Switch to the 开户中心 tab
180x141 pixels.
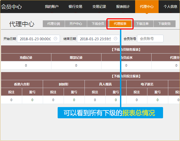pyautogui.click(x=76, y=24)
